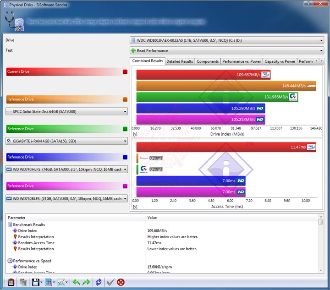
Task: Click the copy results tables icon
Action: point(23,282)
